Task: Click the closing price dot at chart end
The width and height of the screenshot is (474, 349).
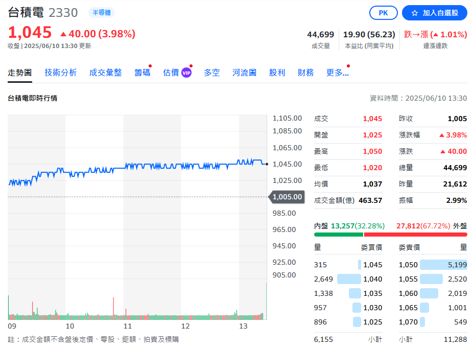Action: click(x=267, y=164)
